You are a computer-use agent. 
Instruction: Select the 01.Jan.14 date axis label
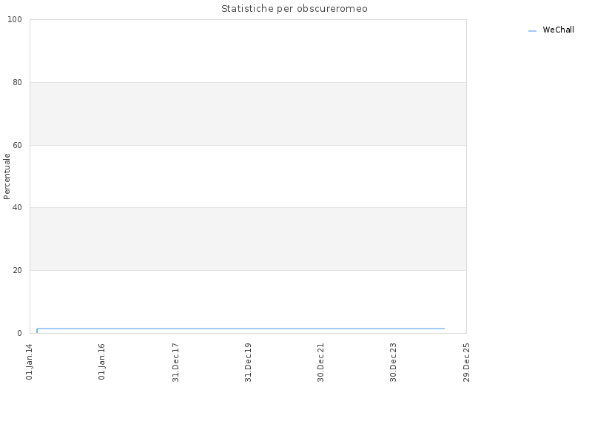(30, 361)
